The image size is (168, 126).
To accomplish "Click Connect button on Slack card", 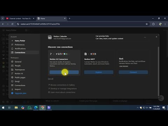I will pos(133,72).
